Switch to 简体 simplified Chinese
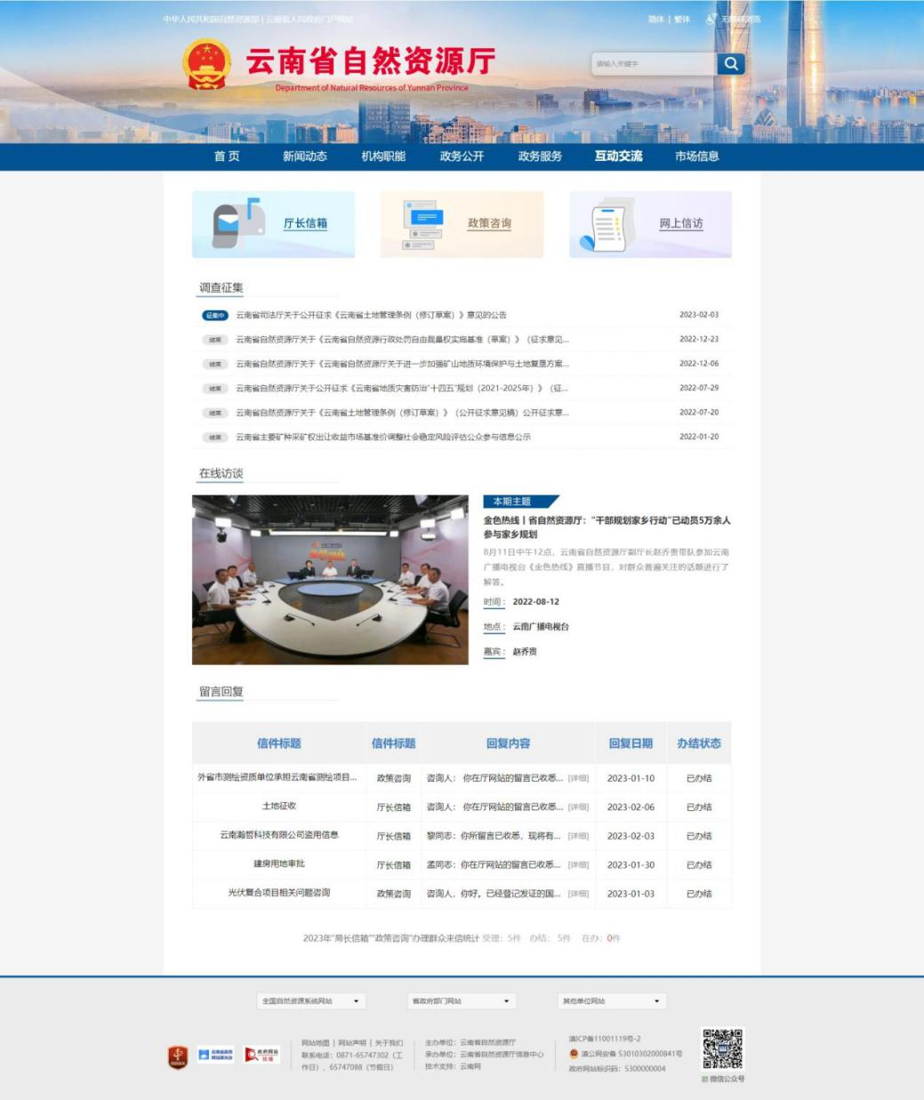Screen dimensions: 924x1100 pos(655,20)
